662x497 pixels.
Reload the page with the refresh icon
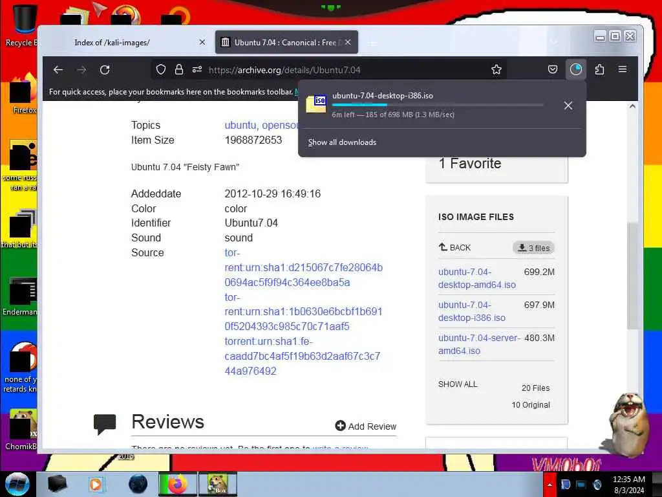[105, 70]
